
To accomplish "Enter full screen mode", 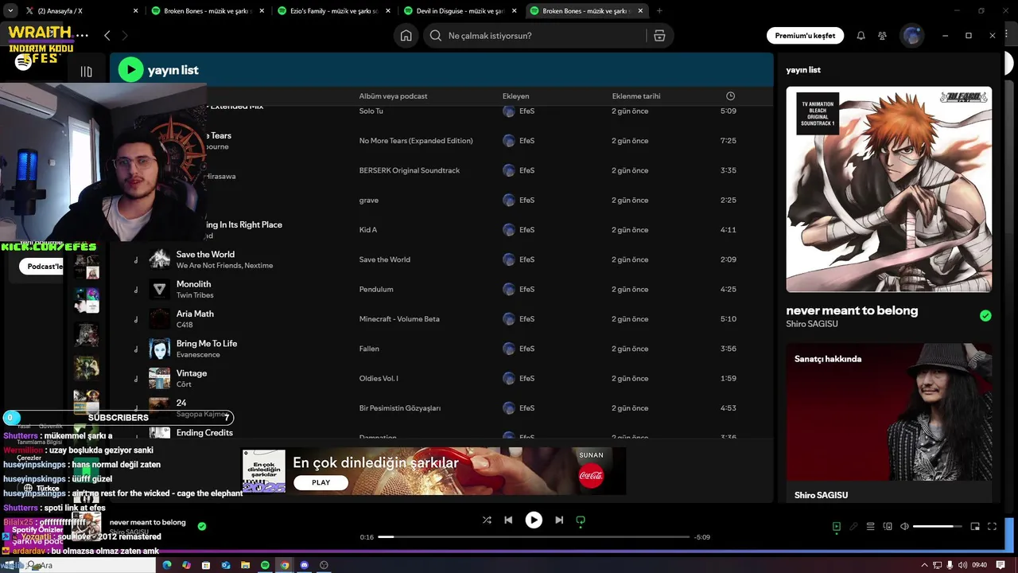I will (x=992, y=526).
